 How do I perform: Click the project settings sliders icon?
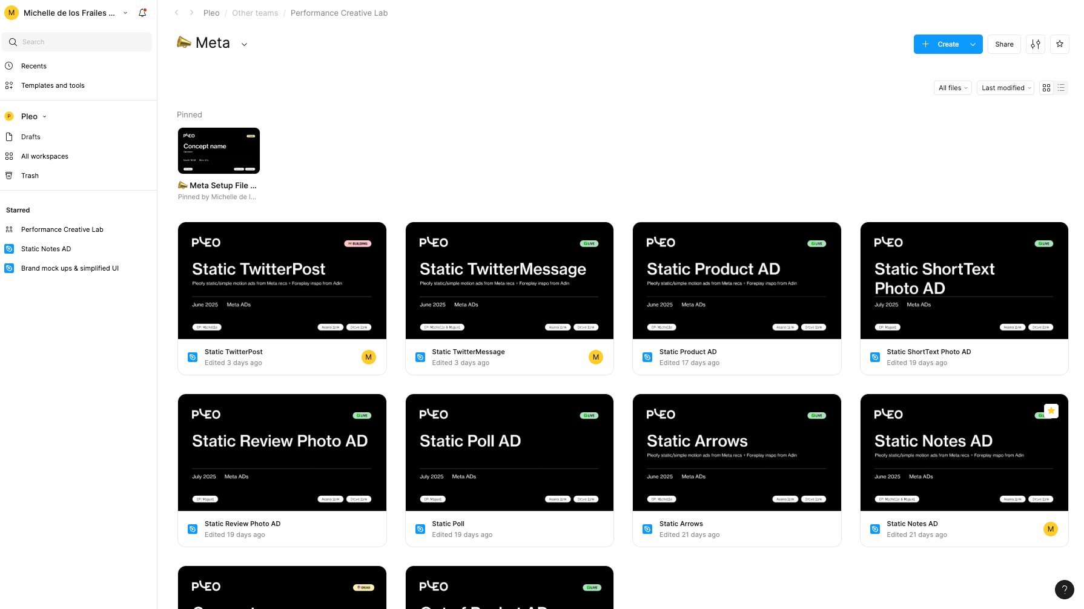pos(1036,44)
